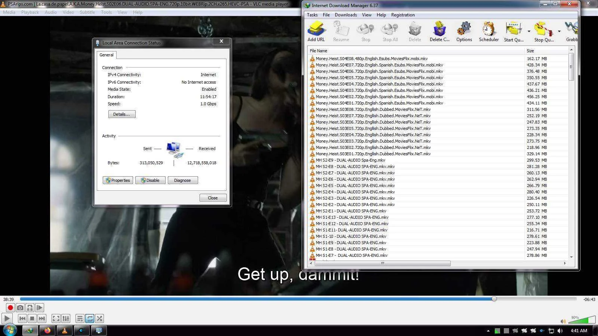Open IDM Options gear icon
Image resolution: width=598 pixels, height=336 pixels.
pyautogui.click(x=464, y=31)
